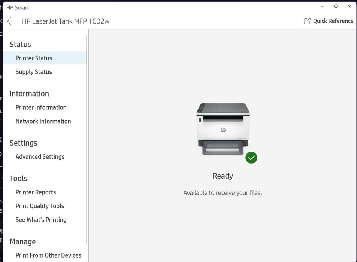Viewport: 357px width, 262px height.
Task: Click the HP LaserJet Tank MFP 1602w title
Action: tap(66, 21)
